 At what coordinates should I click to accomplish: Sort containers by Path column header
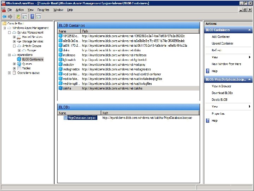(x=140, y=31)
